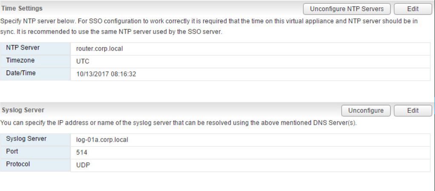Select the NTP Server row label
The height and width of the screenshot is (191, 435).
pos(23,48)
